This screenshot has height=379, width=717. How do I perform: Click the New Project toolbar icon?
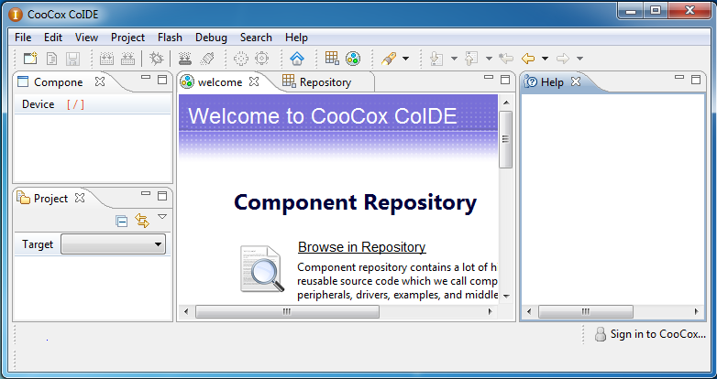pyautogui.click(x=30, y=59)
